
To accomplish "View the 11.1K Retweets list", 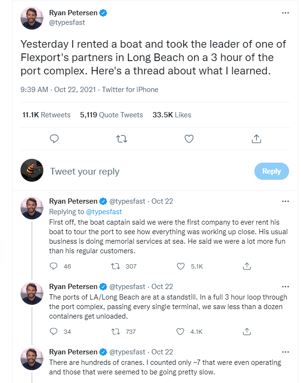I will coord(46,115).
